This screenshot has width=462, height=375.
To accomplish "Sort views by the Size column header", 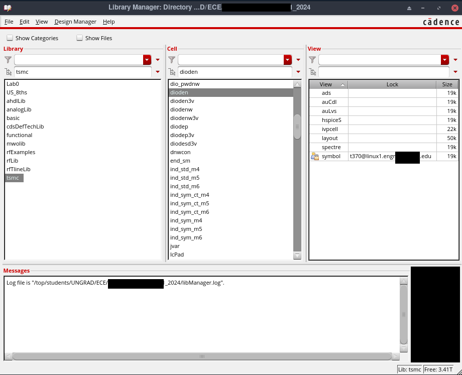I will pos(447,84).
